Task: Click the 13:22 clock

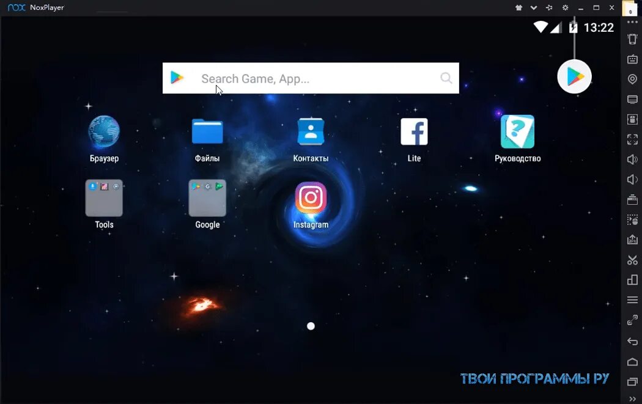Action: coord(599,28)
